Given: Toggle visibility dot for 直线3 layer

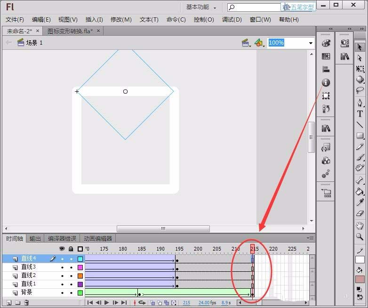Looking at the screenshot, I should click(62, 268).
